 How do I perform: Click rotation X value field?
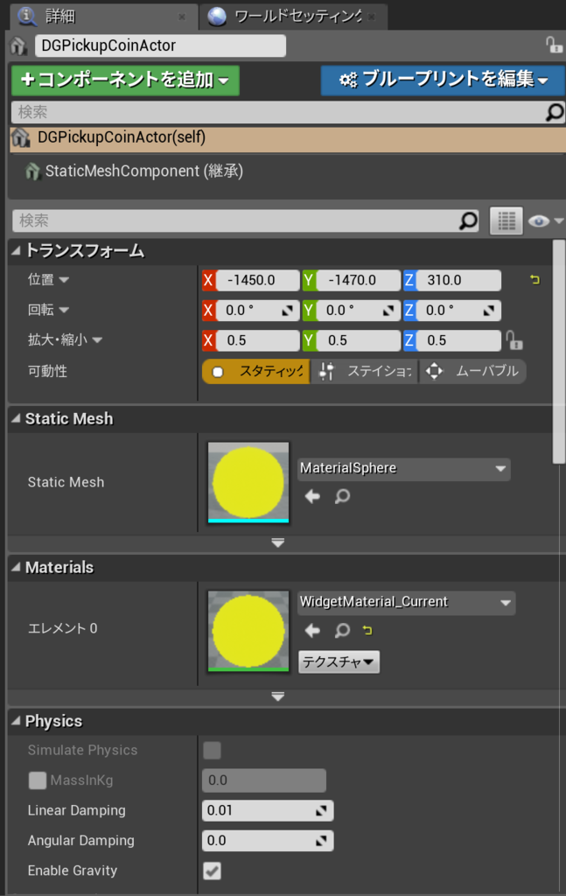tap(257, 311)
